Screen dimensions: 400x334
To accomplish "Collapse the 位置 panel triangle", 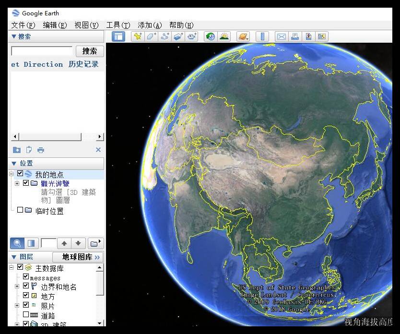I will [14, 163].
